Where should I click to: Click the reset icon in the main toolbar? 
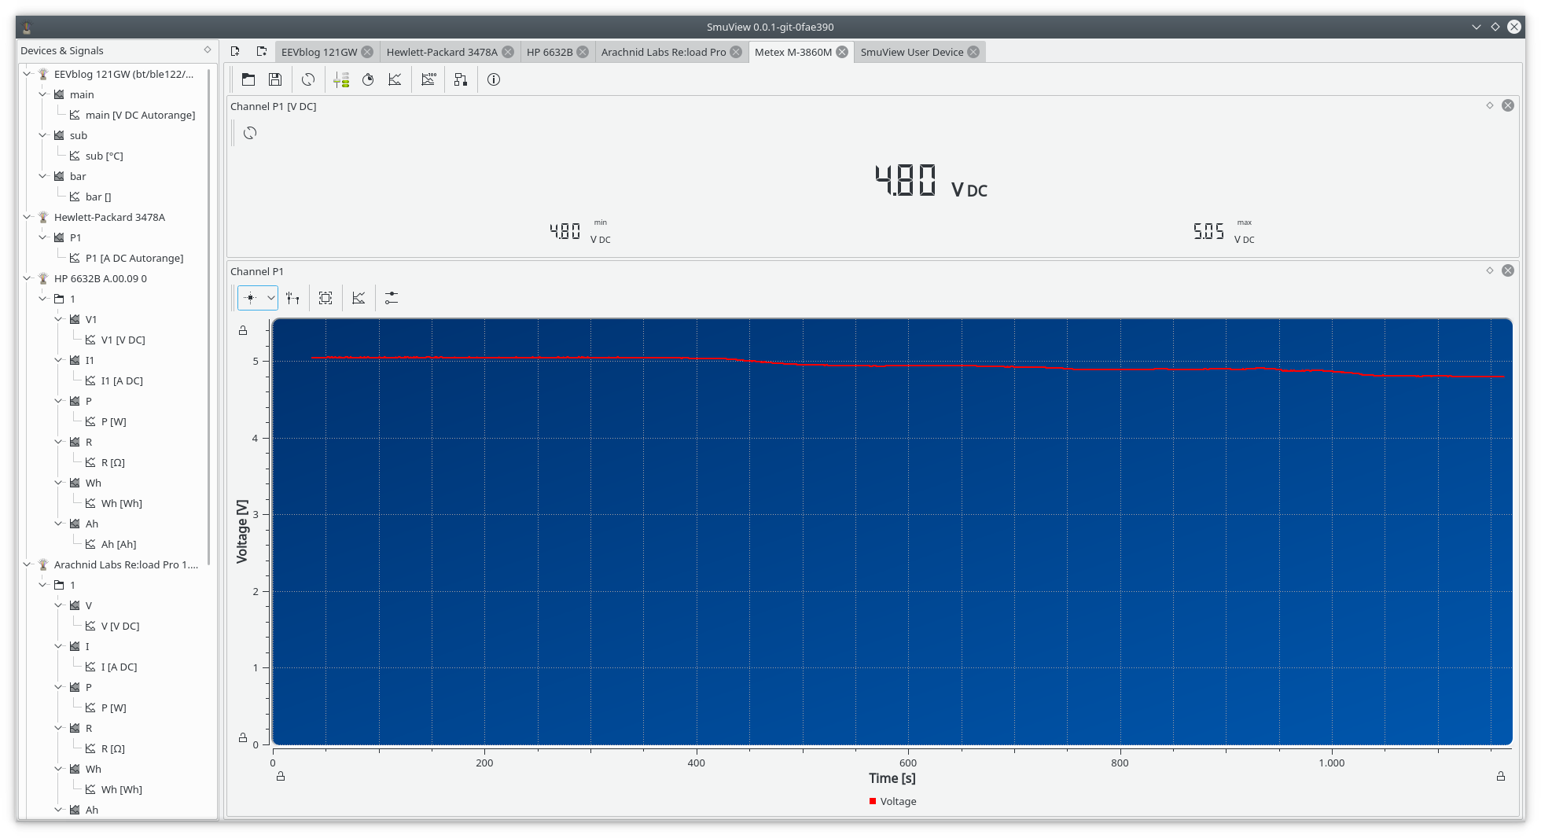click(x=308, y=79)
